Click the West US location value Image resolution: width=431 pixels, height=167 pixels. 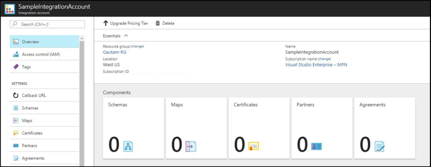[x=111, y=65]
